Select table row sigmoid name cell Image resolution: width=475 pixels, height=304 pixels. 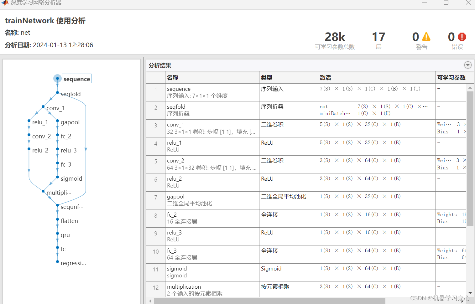click(x=212, y=272)
